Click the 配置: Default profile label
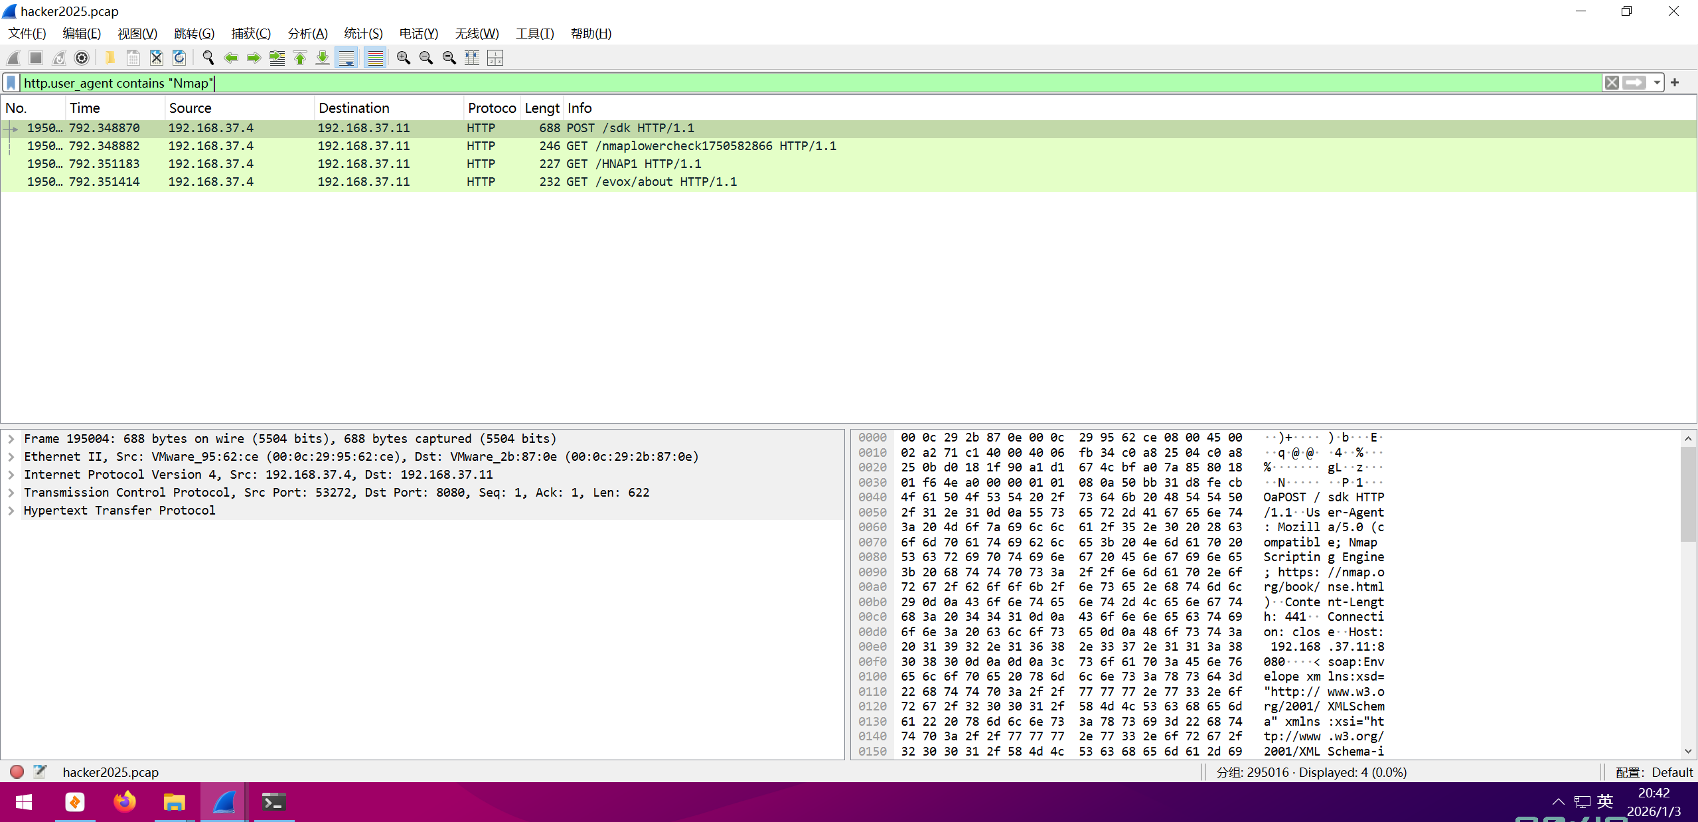The height and width of the screenshot is (822, 1698). click(1653, 772)
